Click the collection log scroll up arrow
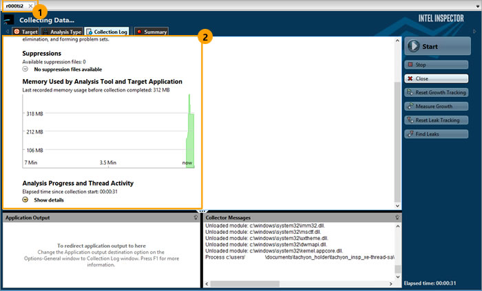This screenshot has width=482, height=291. tap(397, 41)
